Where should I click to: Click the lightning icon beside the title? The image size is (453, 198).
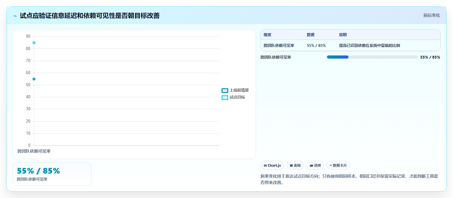point(15,16)
